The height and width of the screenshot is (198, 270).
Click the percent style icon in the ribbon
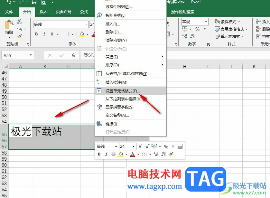pos(197,29)
